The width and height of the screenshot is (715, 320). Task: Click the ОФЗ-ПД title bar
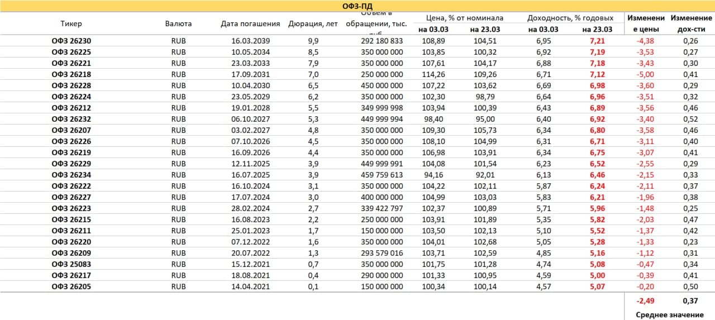(357, 6)
